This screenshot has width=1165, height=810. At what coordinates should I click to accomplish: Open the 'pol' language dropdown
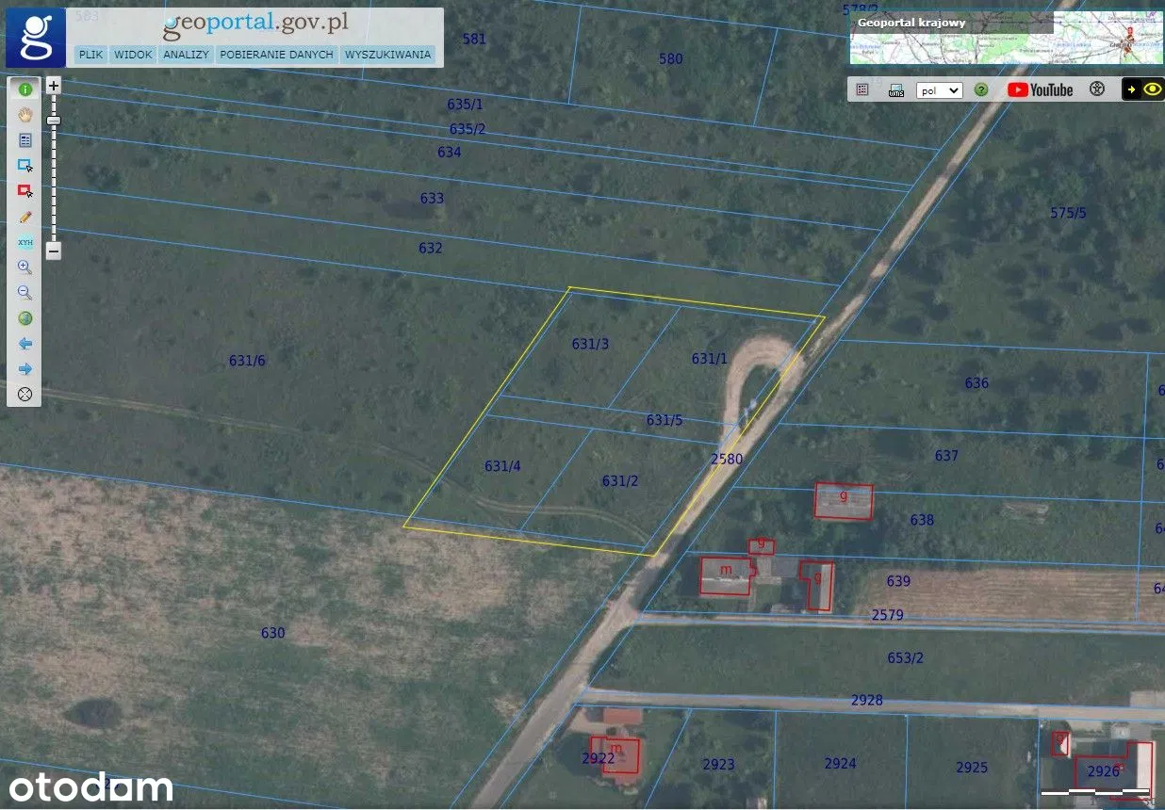tap(939, 90)
